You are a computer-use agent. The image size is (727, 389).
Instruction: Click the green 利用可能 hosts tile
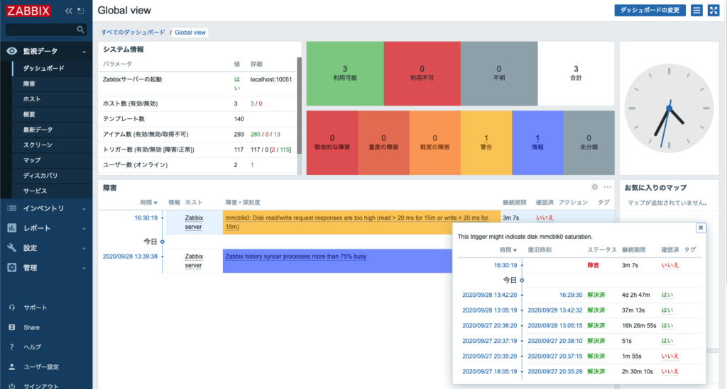pyautogui.click(x=345, y=74)
